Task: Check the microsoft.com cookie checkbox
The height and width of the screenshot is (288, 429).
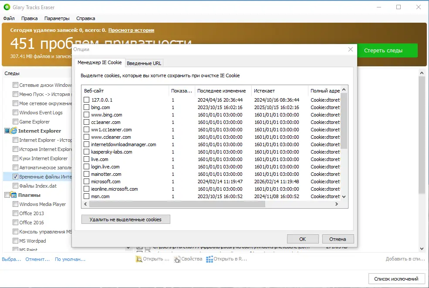Action: pos(87,181)
